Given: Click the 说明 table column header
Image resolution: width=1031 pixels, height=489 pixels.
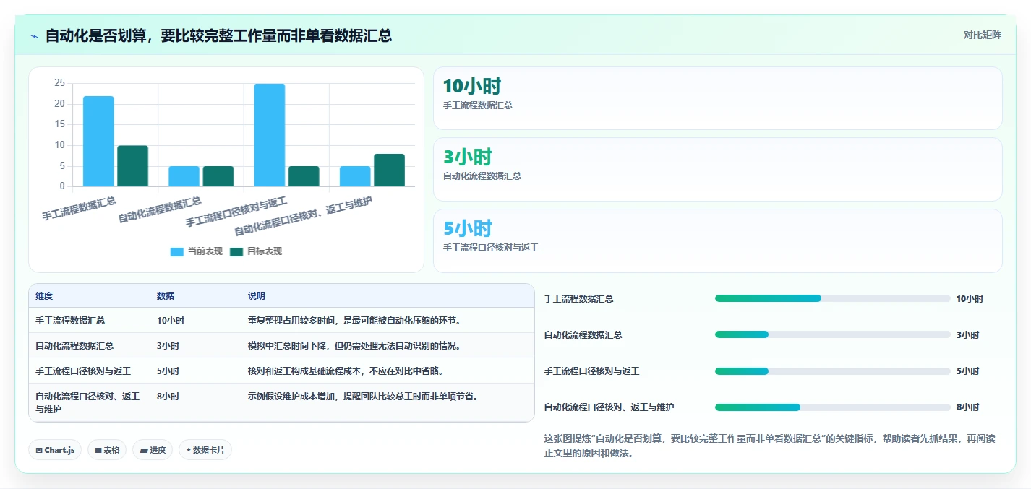Looking at the screenshot, I should (257, 296).
